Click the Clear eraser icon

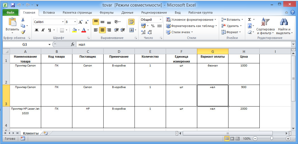pos(250,32)
